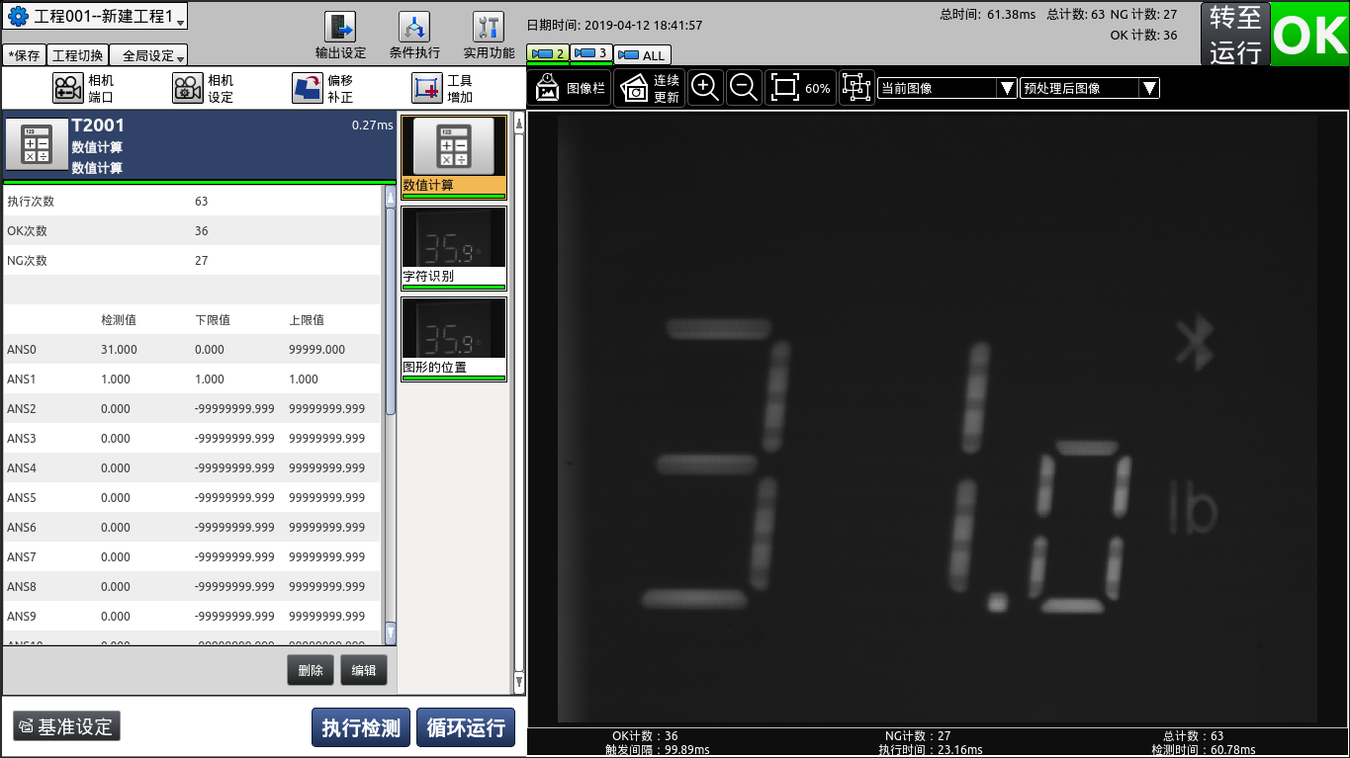Viewport: 1350px width, 758px height.
Task: Click the results table scrollbar up arrow
Action: tap(390, 198)
